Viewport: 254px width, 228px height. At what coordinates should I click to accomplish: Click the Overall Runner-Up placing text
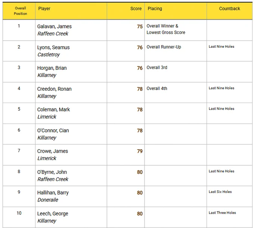pos(164,47)
